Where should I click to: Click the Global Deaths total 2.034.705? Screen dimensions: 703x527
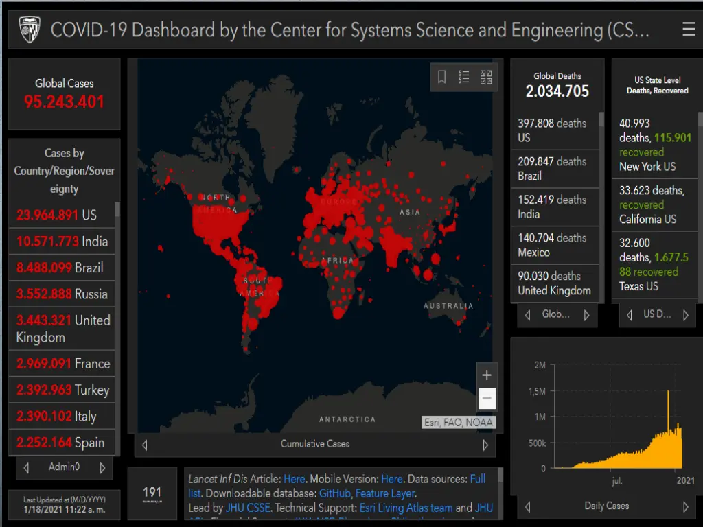tap(557, 91)
